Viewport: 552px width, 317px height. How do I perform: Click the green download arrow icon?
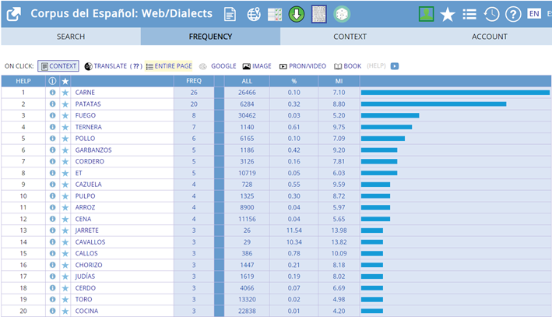[297, 14]
